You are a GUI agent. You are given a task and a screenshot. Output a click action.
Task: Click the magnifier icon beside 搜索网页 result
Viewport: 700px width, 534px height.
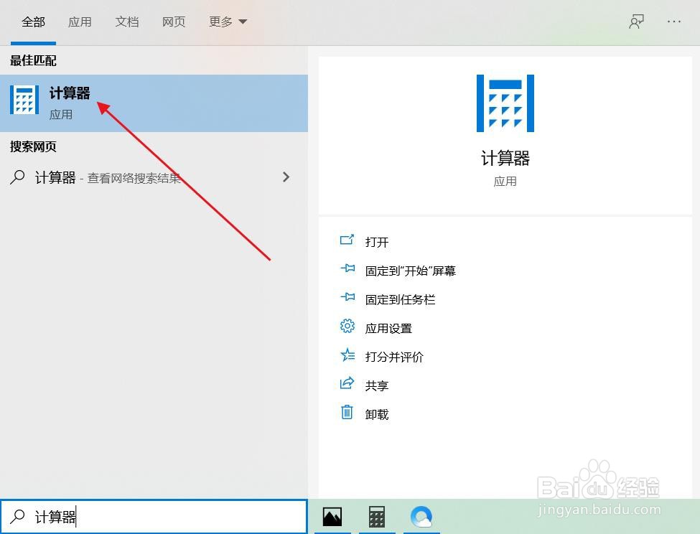(17, 177)
